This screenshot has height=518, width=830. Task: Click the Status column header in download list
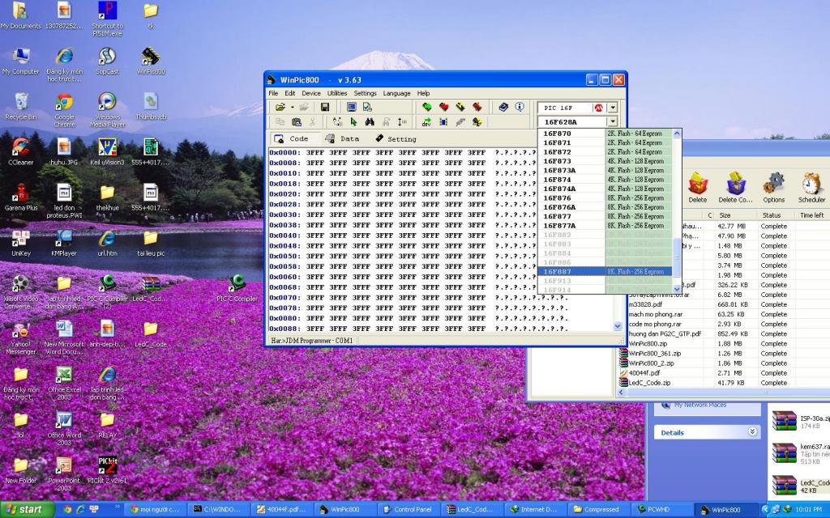(x=776, y=215)
